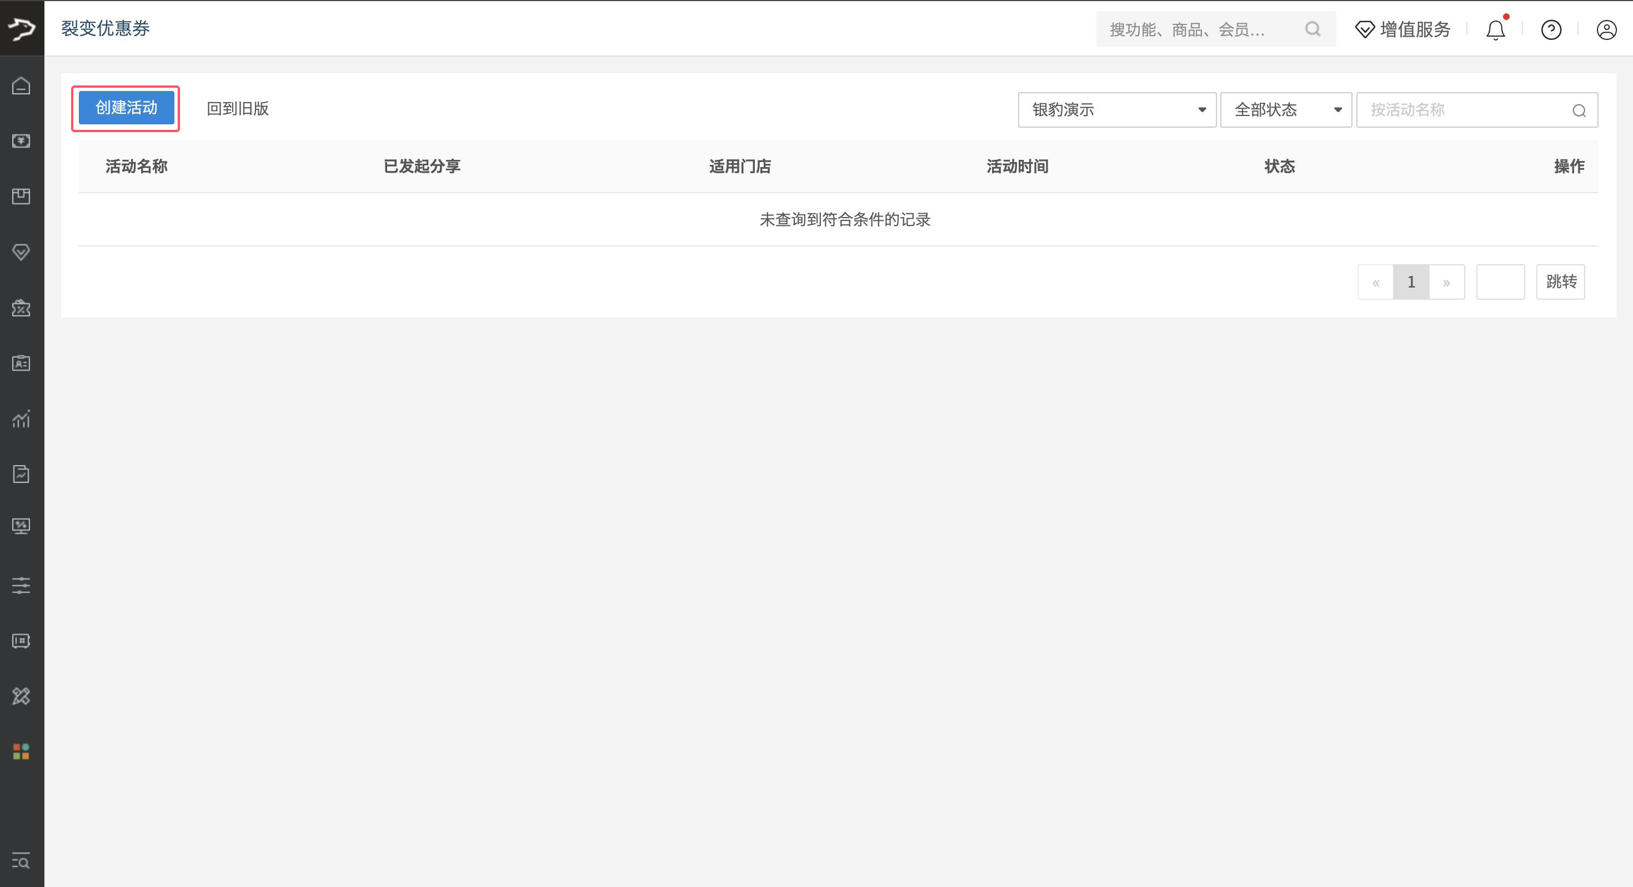Click the page jump number input box
This screenshot has width=1633, height=887.
coord(1500,282)
